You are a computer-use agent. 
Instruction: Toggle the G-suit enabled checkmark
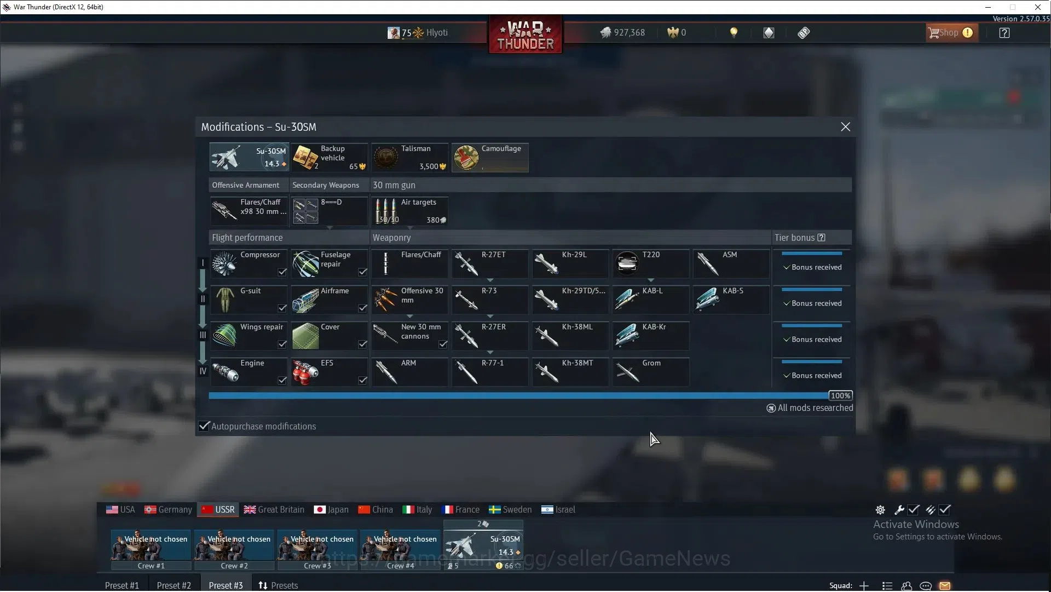(282, 308)
